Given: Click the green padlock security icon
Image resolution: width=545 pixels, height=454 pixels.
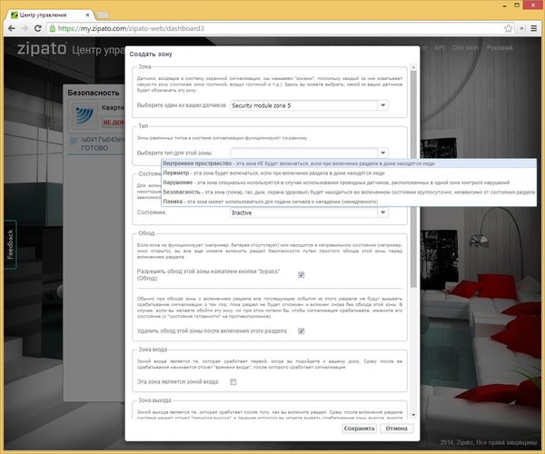Looking at the screenshot, I should pyautogui.click(x=53, y=28).
